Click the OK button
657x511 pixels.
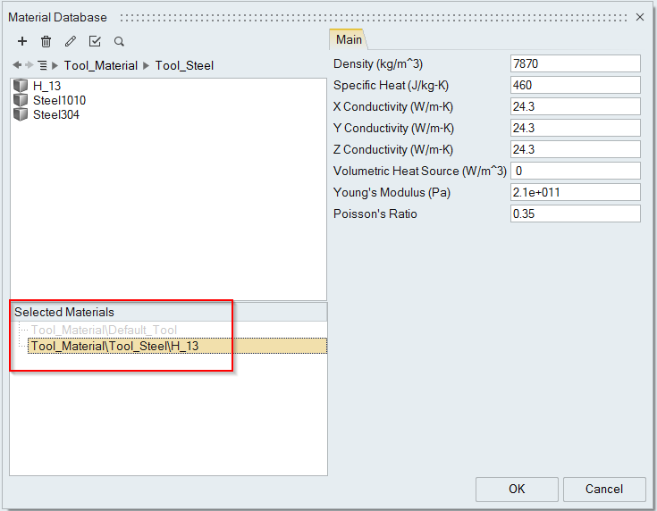pyautogui.click(x=517, y=489)
